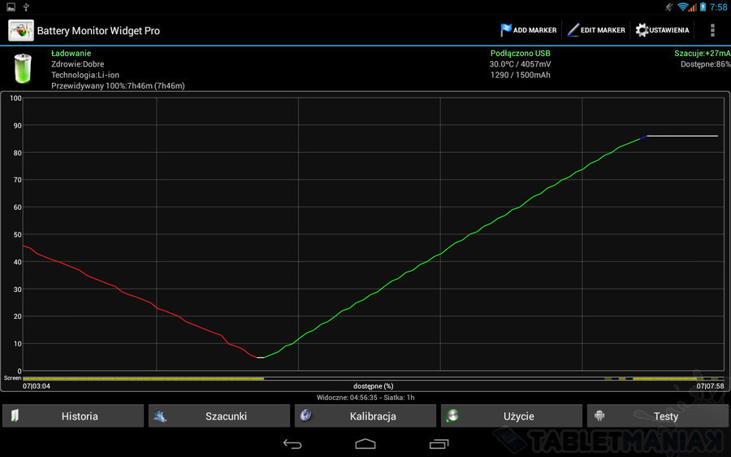
Task: Tap the battery icon in status bar
Action: tap(703, 7)
